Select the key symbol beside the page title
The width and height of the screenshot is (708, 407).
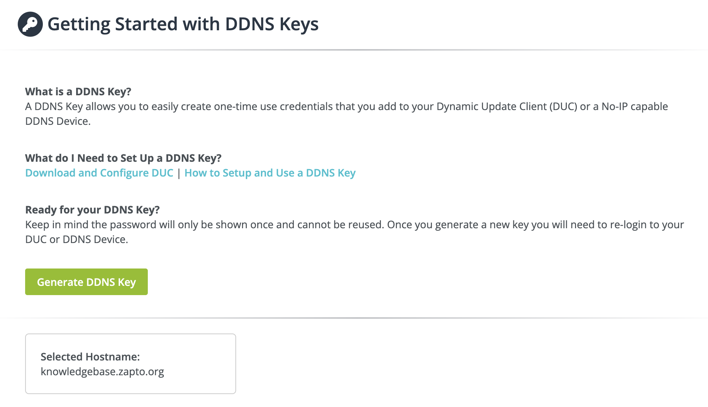click(x=30, y=24)
